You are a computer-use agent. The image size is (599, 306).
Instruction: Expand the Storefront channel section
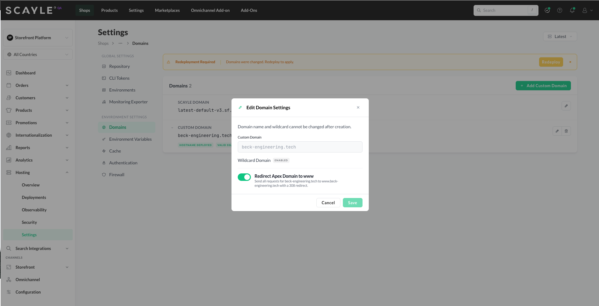pyautogui.click(x=38, y=267)
